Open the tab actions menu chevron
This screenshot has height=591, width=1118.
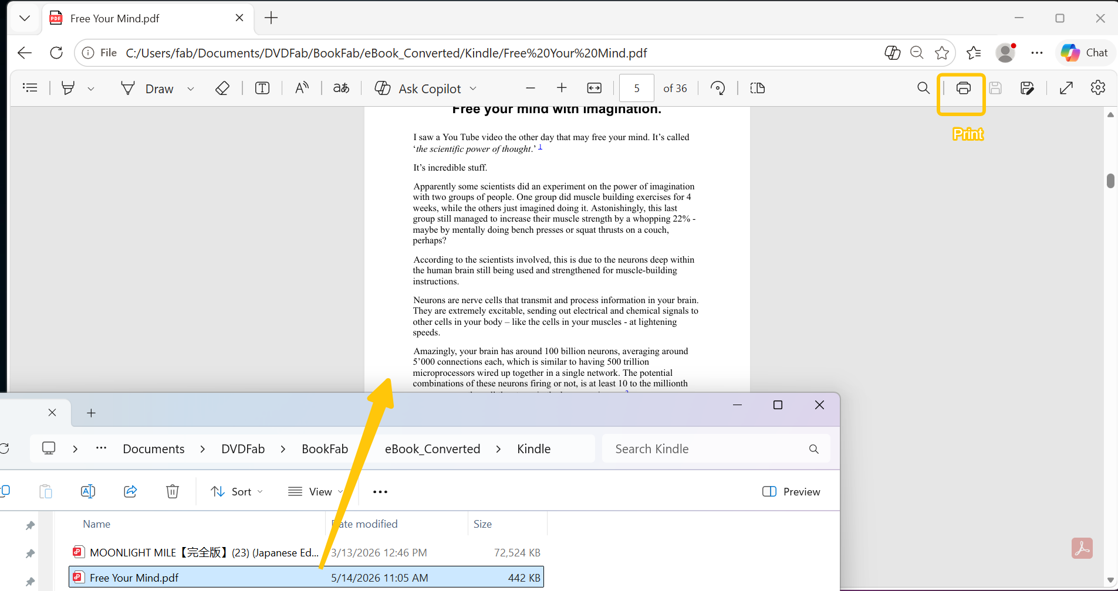coord(25,18)
